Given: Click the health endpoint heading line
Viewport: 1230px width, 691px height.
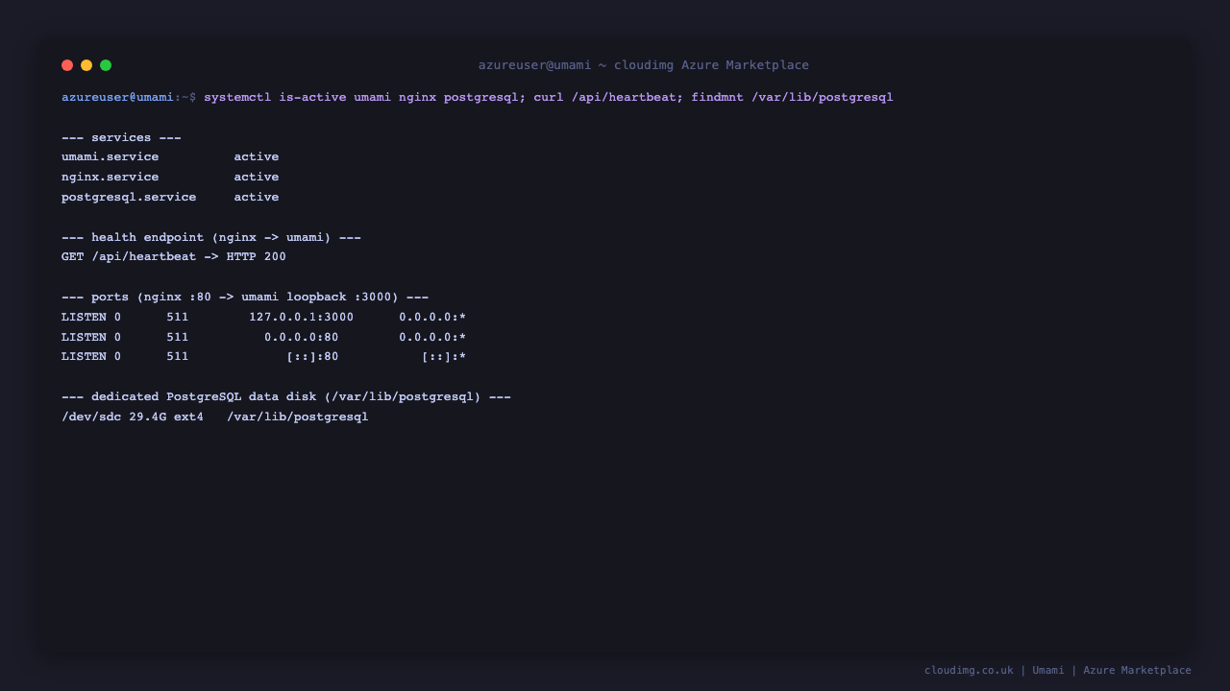Looking at the screenshot, I should (211, 237).
